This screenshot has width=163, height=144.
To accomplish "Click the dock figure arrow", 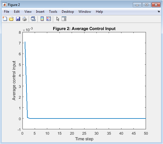I will [x=159, y=12].
